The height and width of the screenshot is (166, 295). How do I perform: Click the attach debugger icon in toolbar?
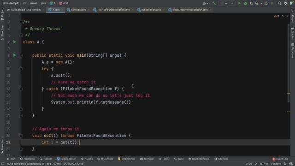click(266, 3)
